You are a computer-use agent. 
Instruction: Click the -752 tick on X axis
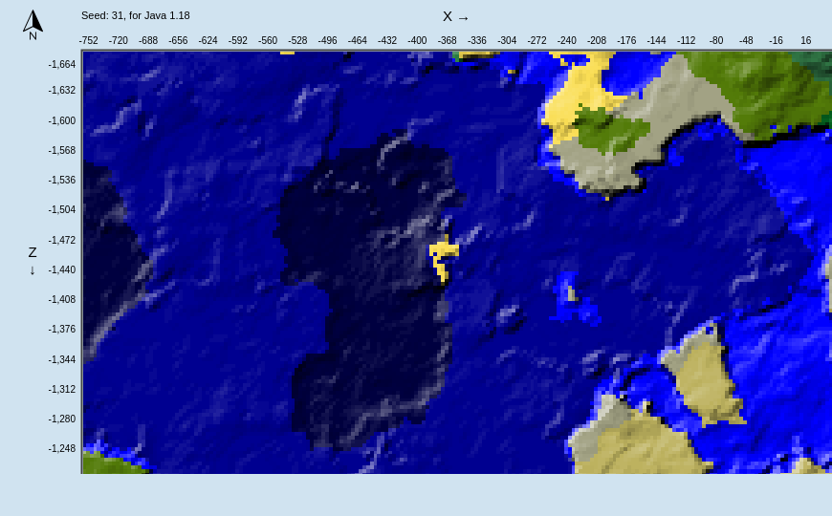[88, 41]
